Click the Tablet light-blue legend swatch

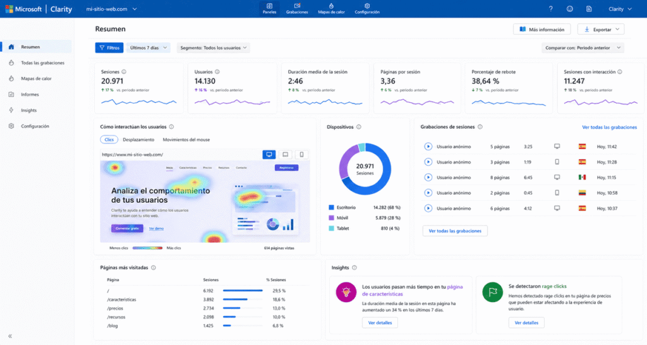(x=331, y=228)
